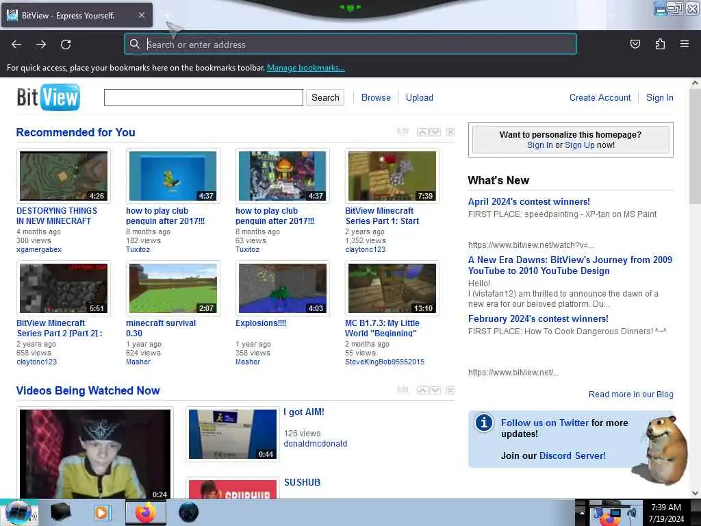Move Videos Being Watched Now section down
This screenshot has width=701, height=526.
click(x=435, y=390)
